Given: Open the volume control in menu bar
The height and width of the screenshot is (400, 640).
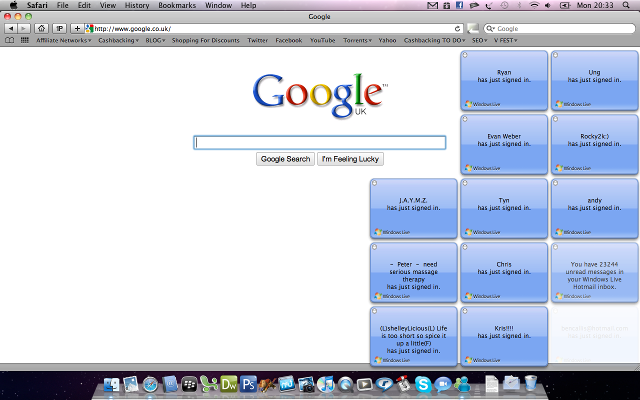Looking at the screenshot, I should tap(548, 5).
